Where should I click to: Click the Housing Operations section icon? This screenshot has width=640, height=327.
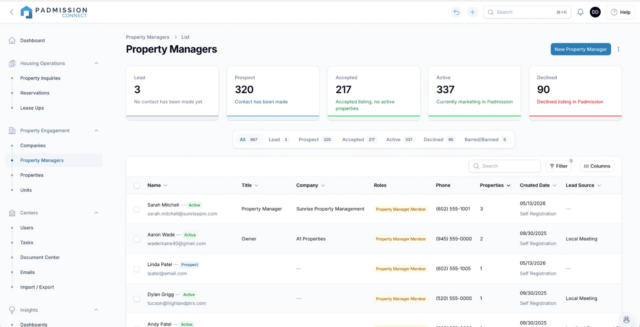(12, 63)
